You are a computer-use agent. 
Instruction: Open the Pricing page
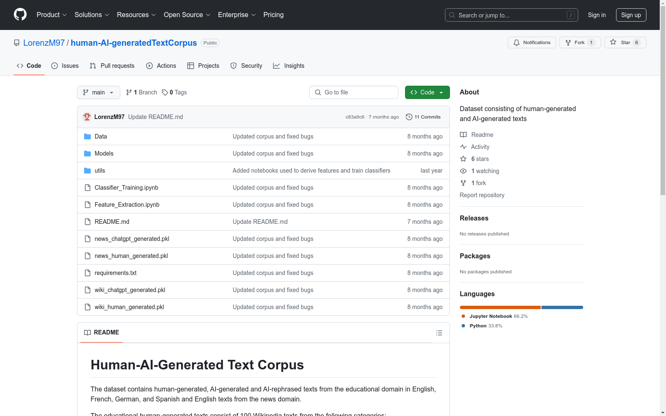pyautogui.click(x=273, y=15)
